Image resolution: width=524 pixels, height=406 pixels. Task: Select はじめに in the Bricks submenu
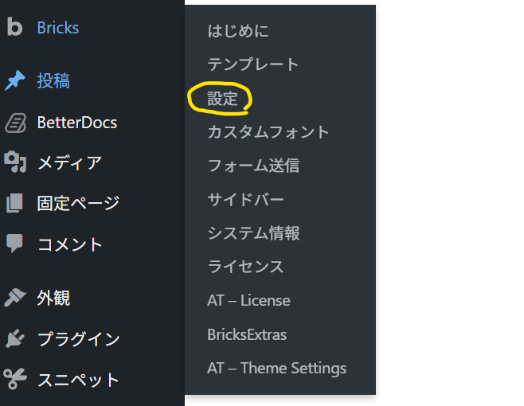pyautogui.click(x=238, y=31)
